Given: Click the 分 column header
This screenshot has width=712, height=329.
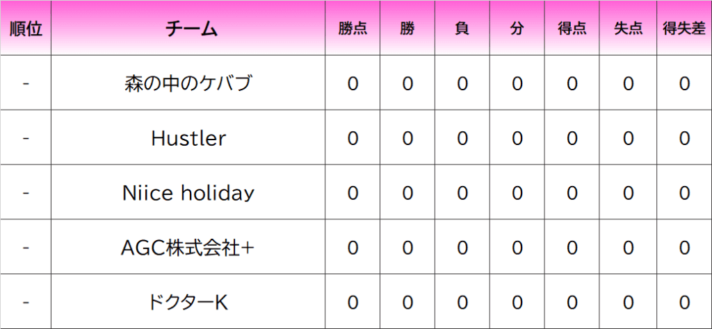Looking at the screenshot, I should click(x=517, y=29).
